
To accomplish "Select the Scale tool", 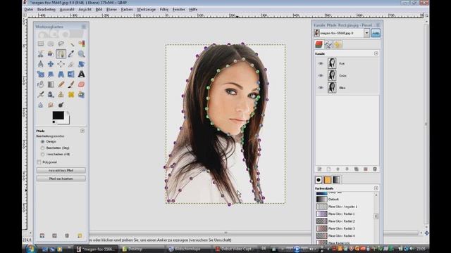I will [x=41, y=74].
